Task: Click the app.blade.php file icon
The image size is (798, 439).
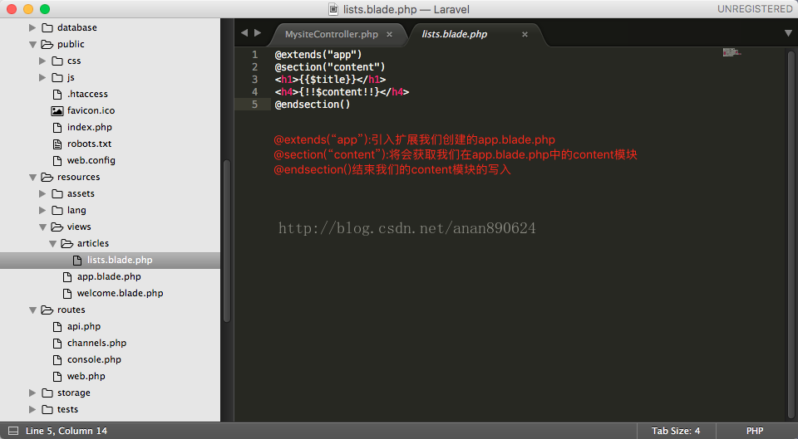Action: pyautogui.click(x=67, y=277)
